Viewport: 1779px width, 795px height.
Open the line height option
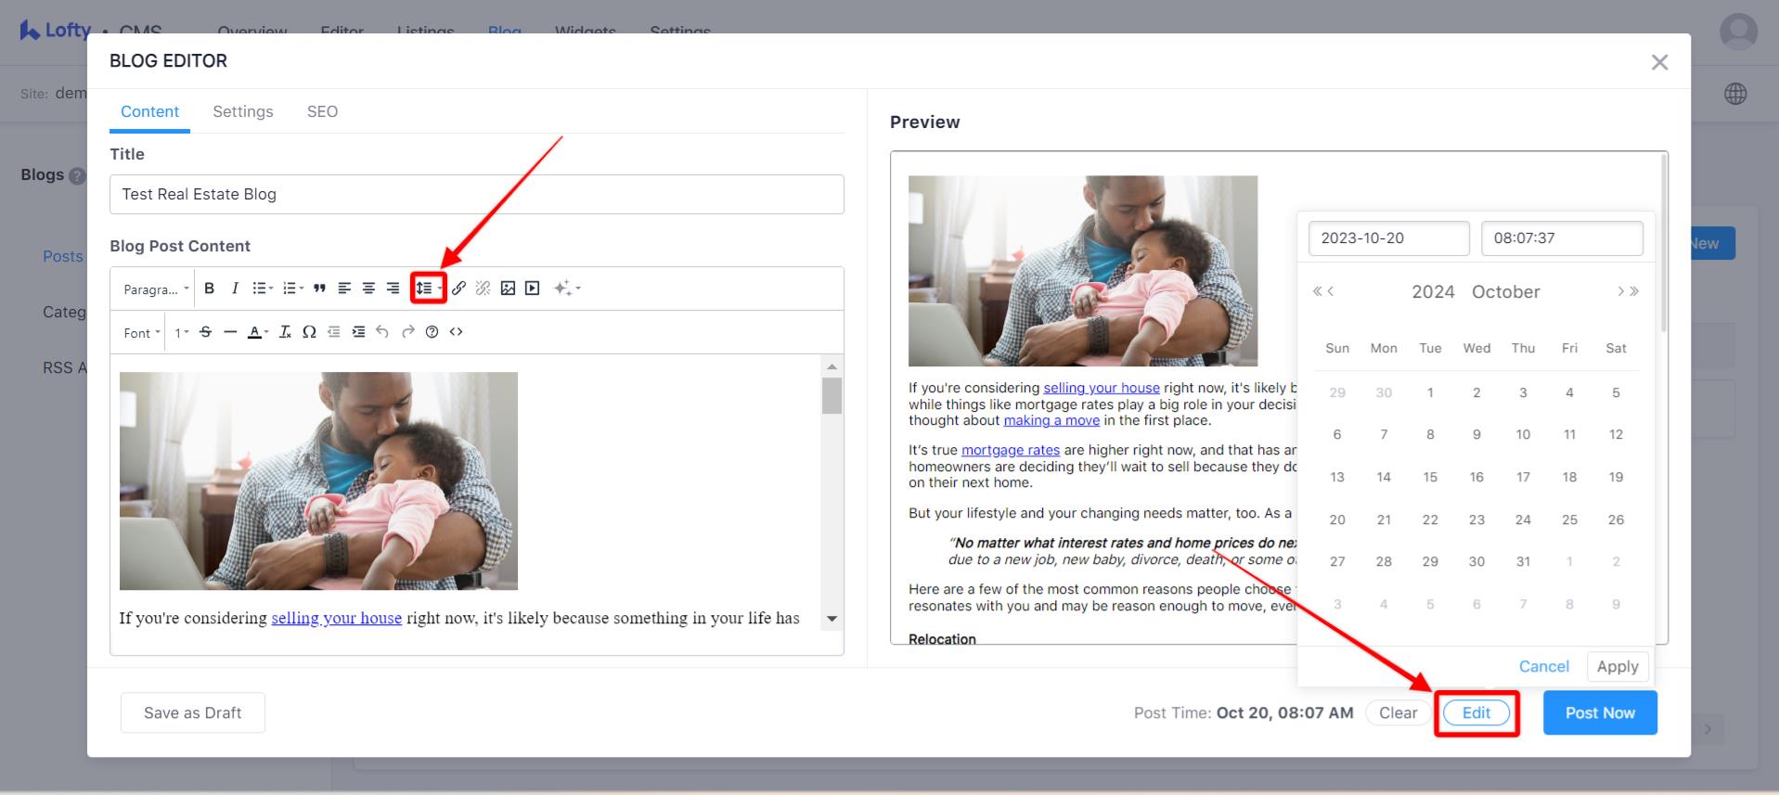coord(428,289)
